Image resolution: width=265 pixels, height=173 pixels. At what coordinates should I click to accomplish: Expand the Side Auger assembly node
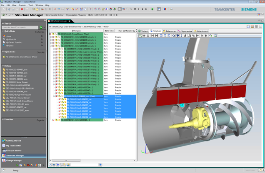click(54, 52)
